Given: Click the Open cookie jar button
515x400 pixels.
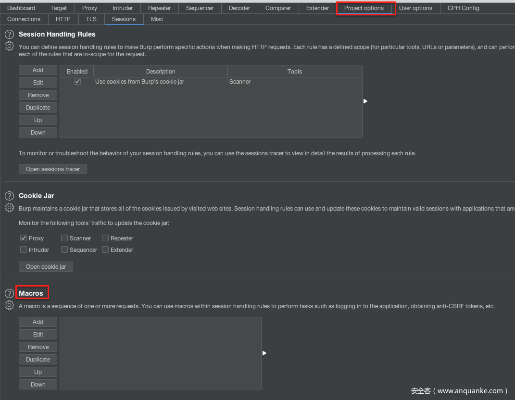Looking at the screenshot, I should pyautogui.click(x=46, y=267).
